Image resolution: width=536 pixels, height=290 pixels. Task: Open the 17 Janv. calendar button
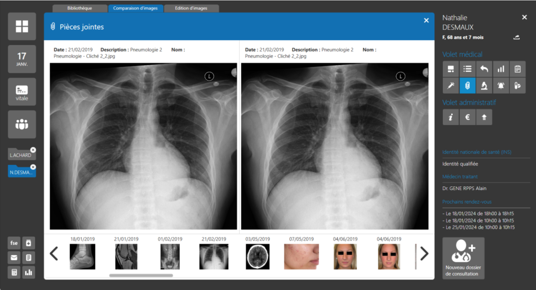click(22, 59)
